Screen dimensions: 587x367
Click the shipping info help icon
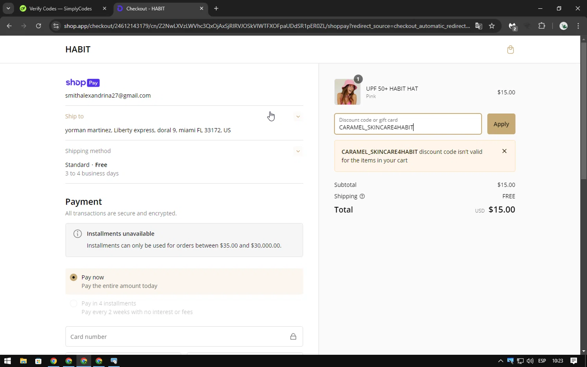362,196
